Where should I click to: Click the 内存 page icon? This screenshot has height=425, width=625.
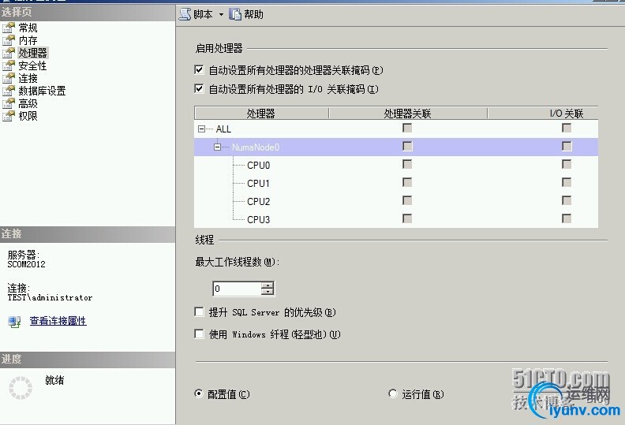point(9,40)
